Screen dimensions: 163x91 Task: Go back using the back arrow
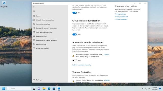(x=34, y=7)
